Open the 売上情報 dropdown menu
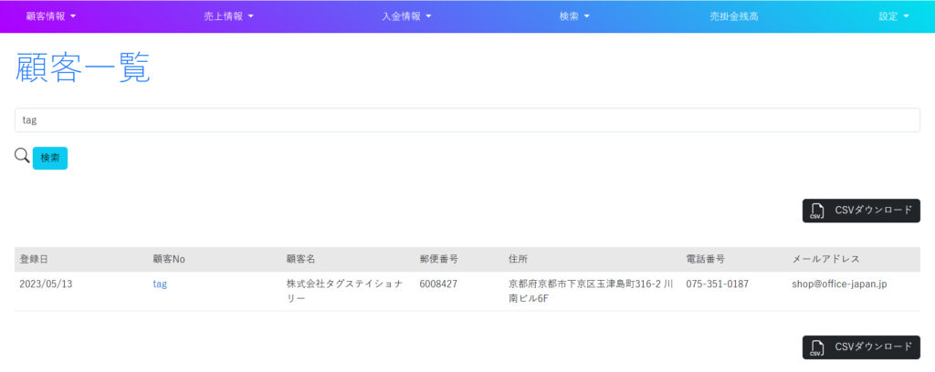This screenshot has height=372, width=935. [228, 16]
